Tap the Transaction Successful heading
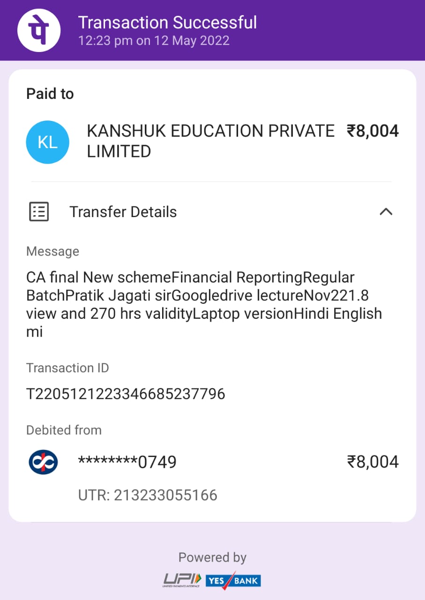Image resolution: width=425 pixels, height=600 pixels. [167, 22]
